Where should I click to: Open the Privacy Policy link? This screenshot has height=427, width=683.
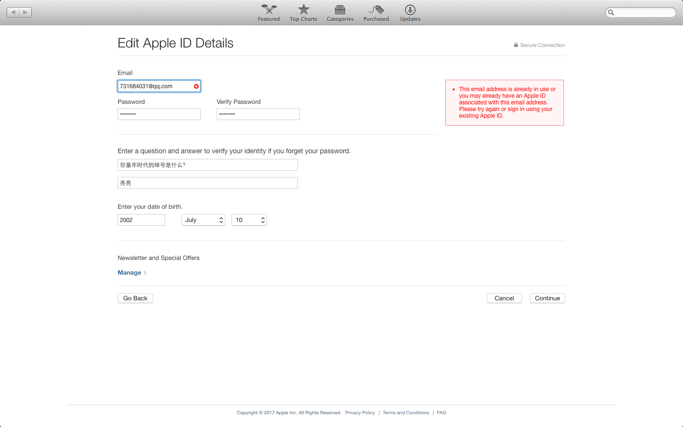[x=360, y=413]
